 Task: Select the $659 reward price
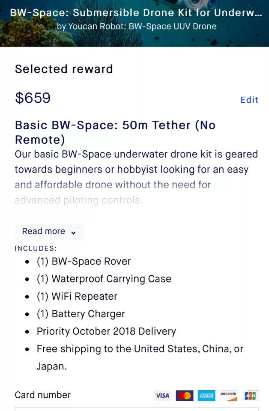point(33,98)
